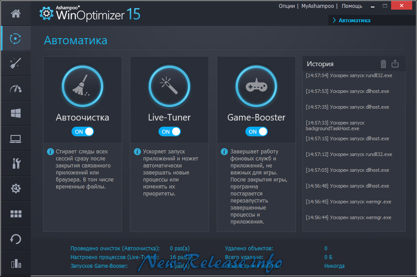Select history entry 14:57:53 dllhost.exe

coord(347,91)
